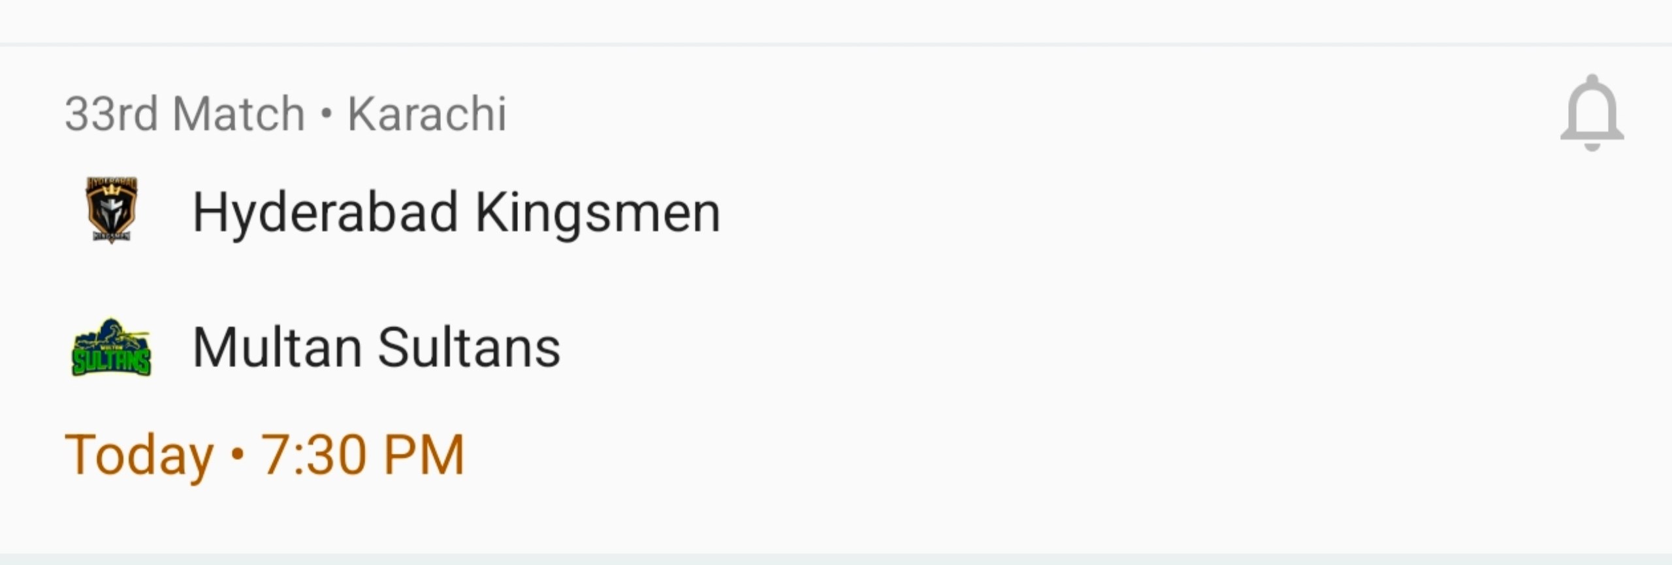Screen dimensions: 1672x565
Task: Click the dot separator after Today
Action: point(238,453)
